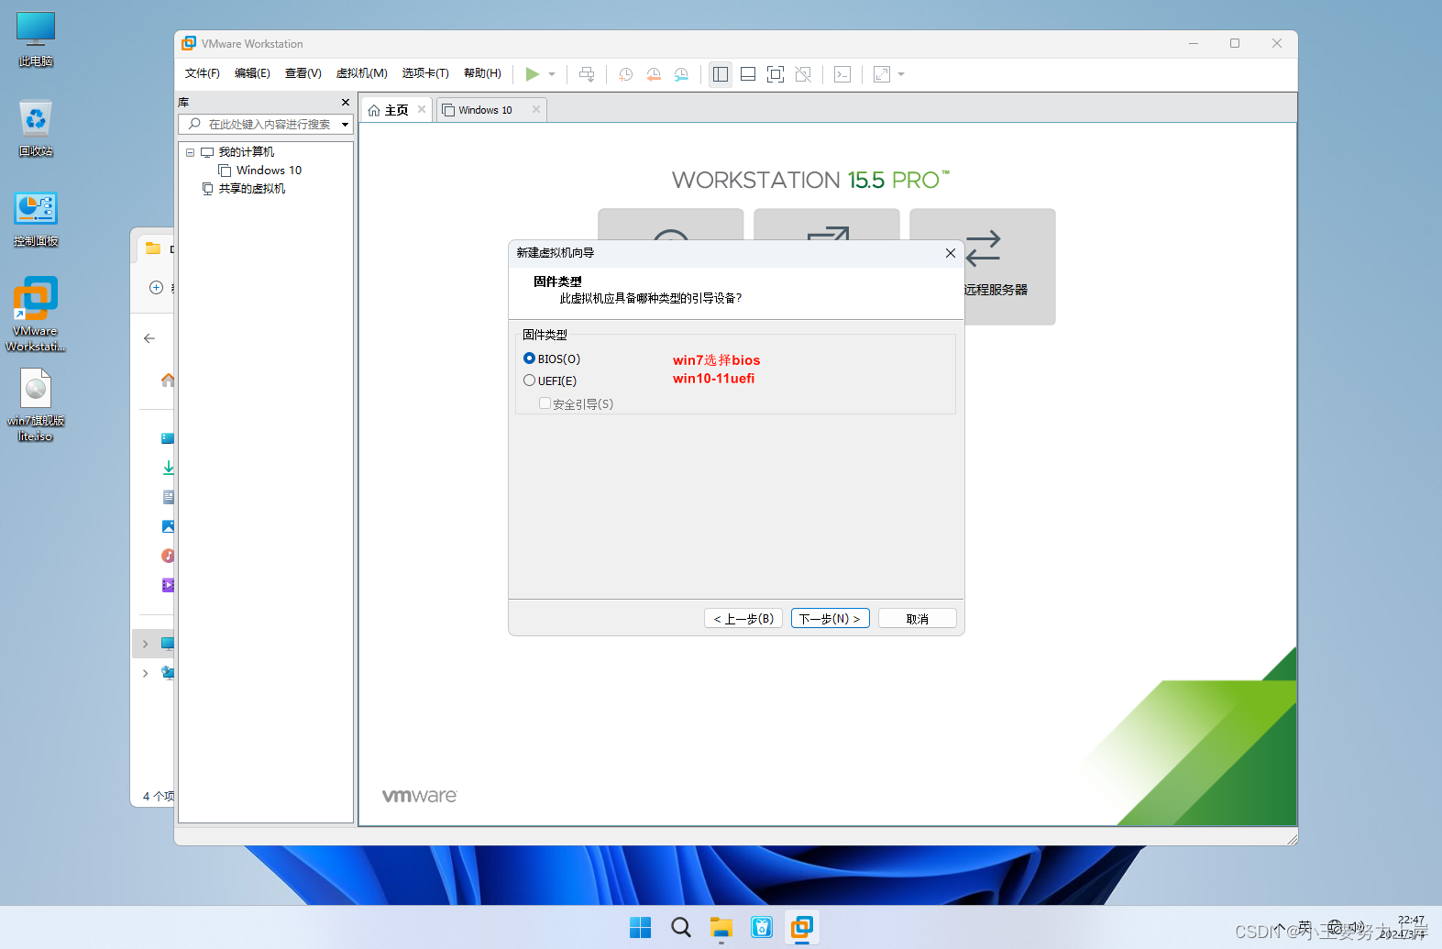Image resolution: width=1442 pixels, height=949 pixels.
Task: Click the Music icon in File Explorer sidebar
Action: [x=169, y=556]
